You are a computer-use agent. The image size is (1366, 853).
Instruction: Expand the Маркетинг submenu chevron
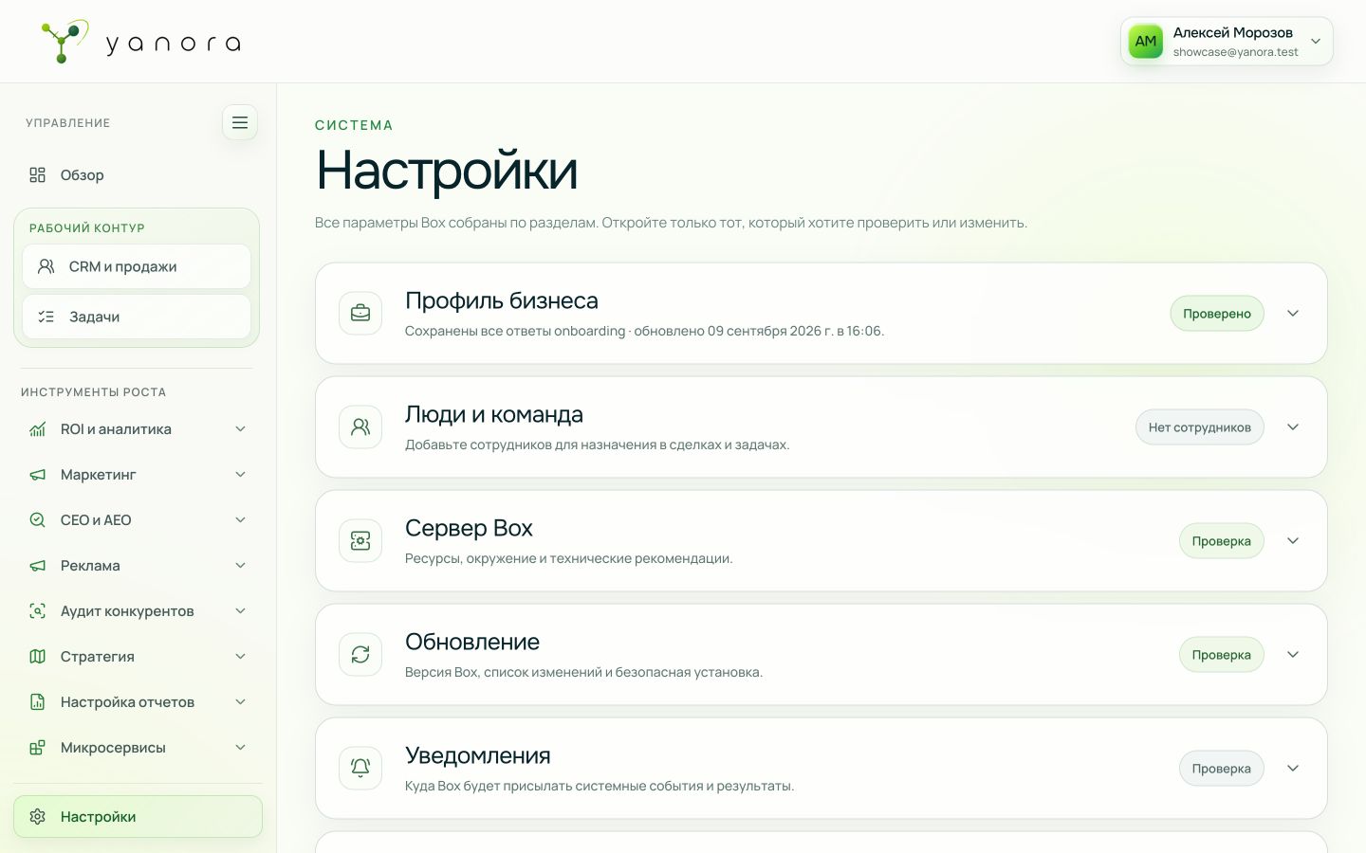(241, 475)
